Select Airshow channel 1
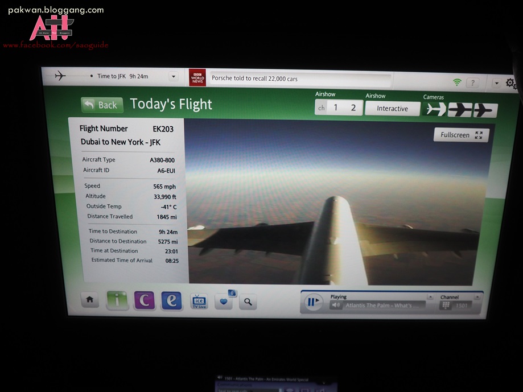The image size is (523, 392). (x=336, y=108)
